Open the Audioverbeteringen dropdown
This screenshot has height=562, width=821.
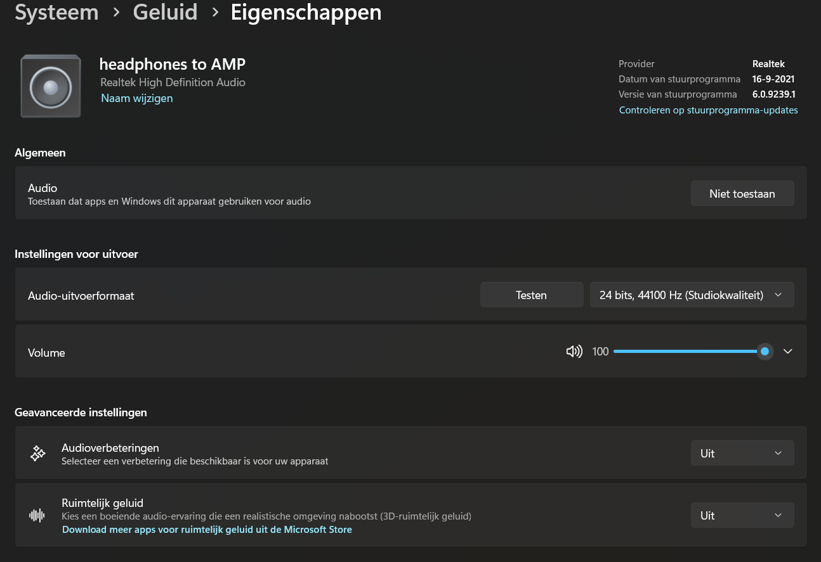coord(742,454)
